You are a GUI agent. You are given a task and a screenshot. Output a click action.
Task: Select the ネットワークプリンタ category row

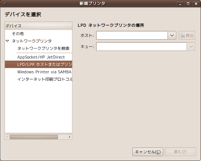click(39, 41)
